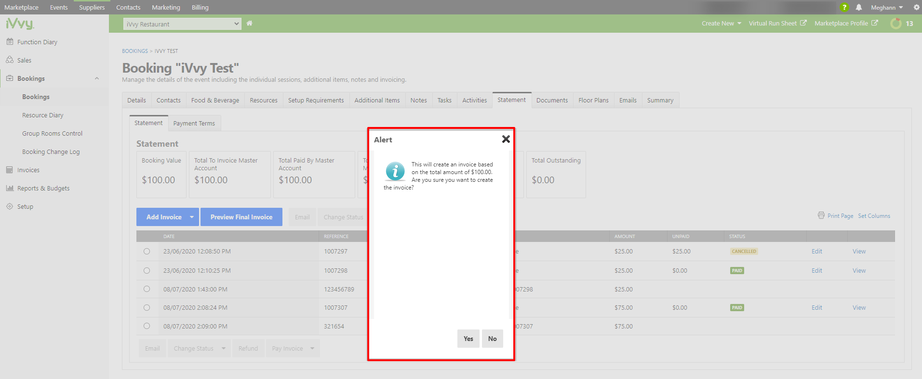Image resolution: width=922 pixels, height=379 pixels.
Task: Click the info icon in Alert dialog
Action: click(x=395, y=171)
